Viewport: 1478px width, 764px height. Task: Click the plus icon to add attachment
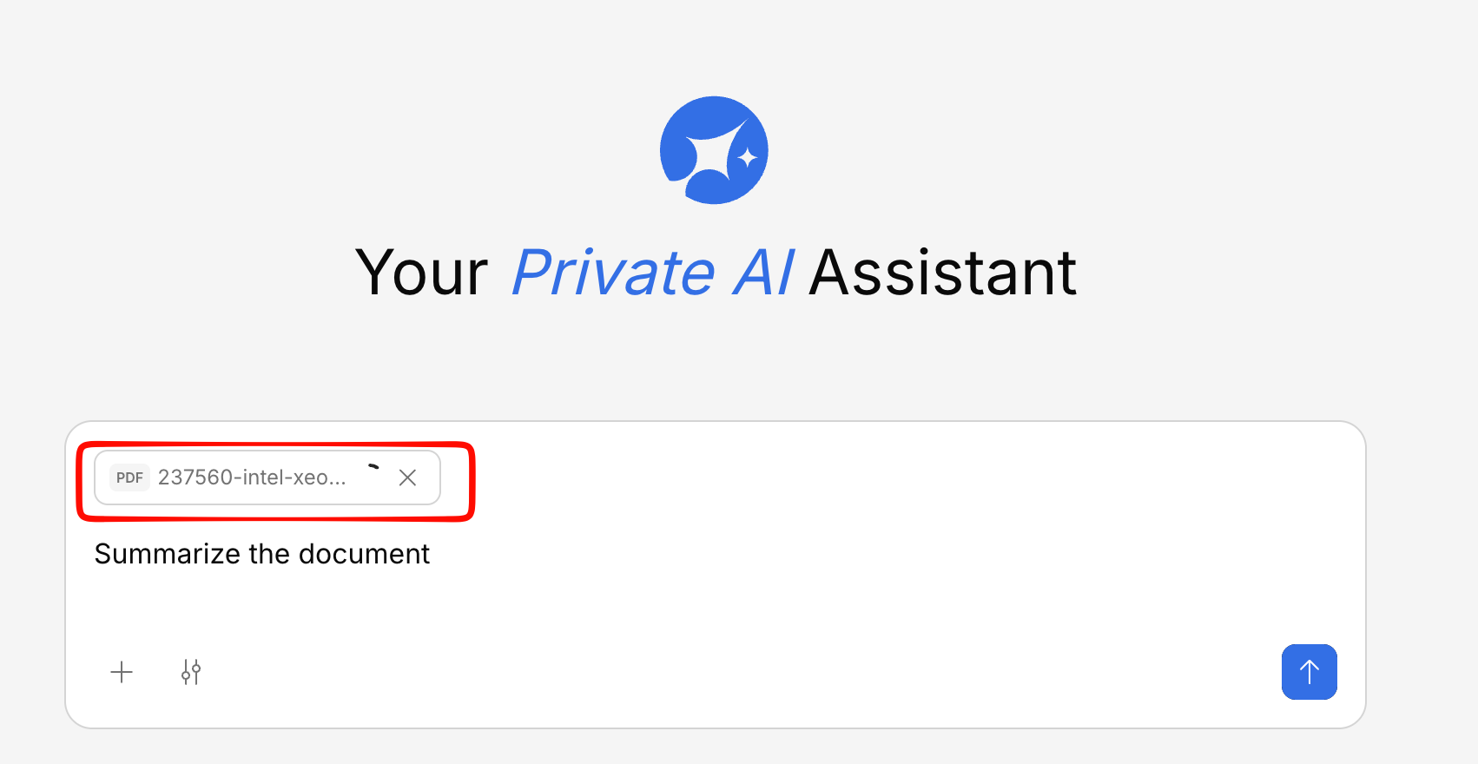tap(122, 672)
